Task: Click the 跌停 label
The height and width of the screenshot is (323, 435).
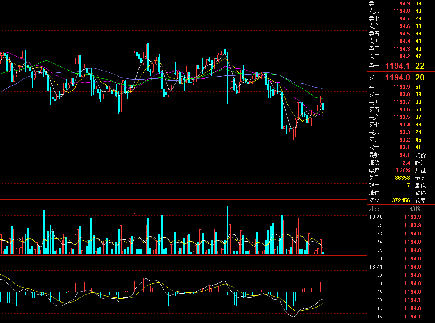Action: coord(420,193)
